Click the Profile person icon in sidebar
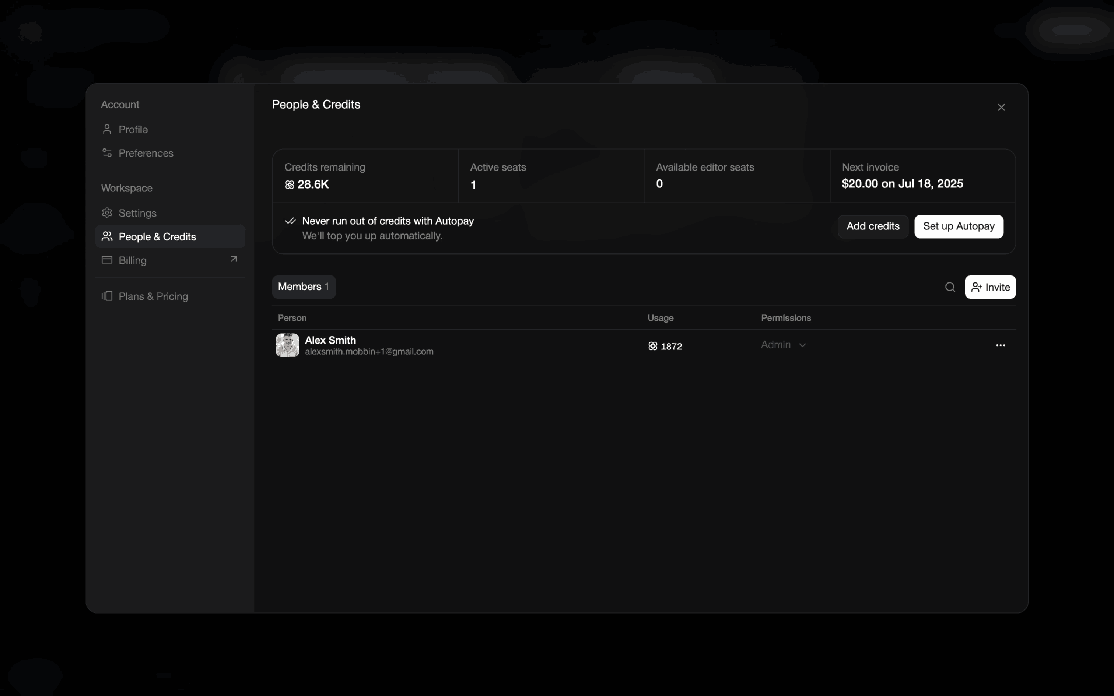The height and width of the screenshot is (696, 1114). click(107, 129)
